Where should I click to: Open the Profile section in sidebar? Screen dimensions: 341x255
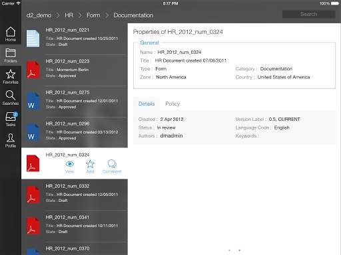tap(11, 140)
